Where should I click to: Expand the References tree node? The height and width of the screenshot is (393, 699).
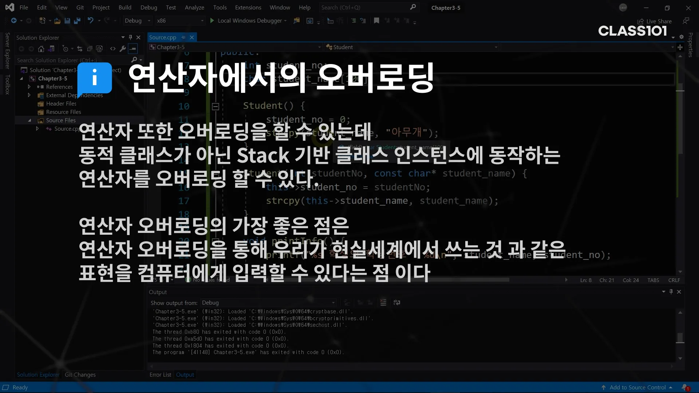click(29, 87)
